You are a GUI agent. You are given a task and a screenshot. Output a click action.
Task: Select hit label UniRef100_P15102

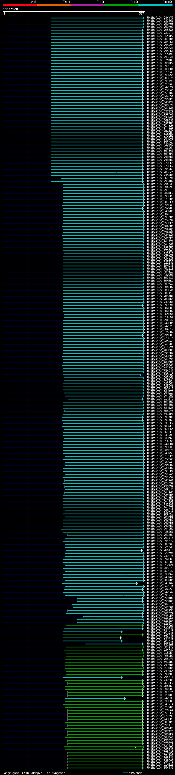pyautogui.click(x=160, y=54)
